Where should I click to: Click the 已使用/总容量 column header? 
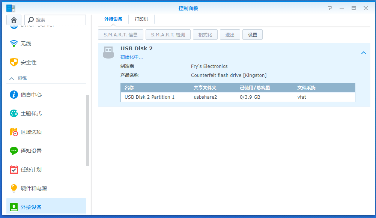pyautogui.click(x=255, y=88)
